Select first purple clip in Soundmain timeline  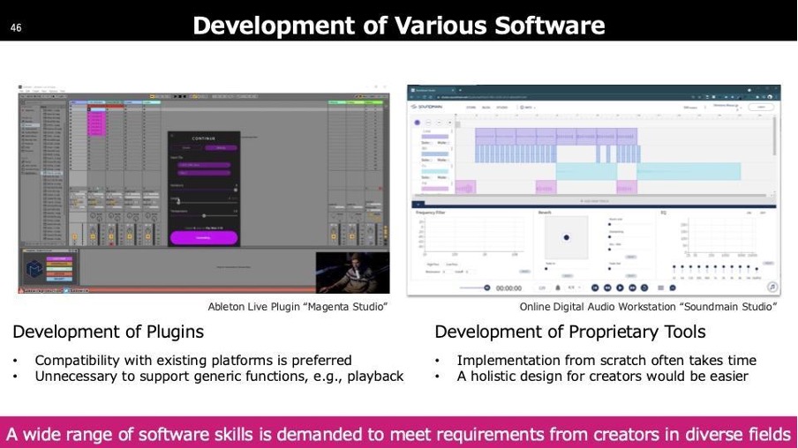coord(485,137)
